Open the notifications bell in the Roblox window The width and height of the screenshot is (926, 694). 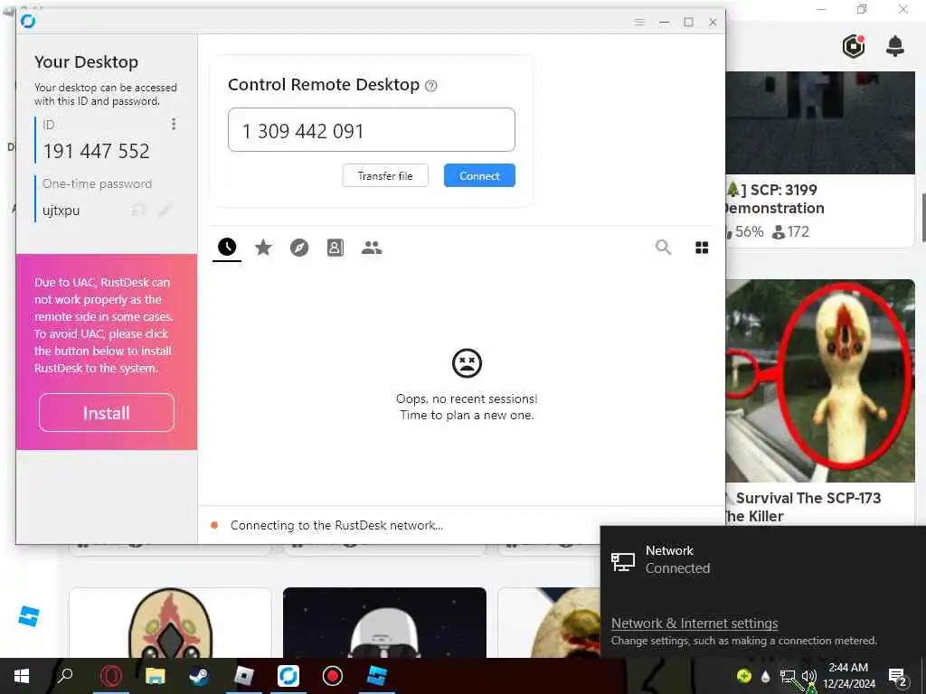[x=895, y=46]
